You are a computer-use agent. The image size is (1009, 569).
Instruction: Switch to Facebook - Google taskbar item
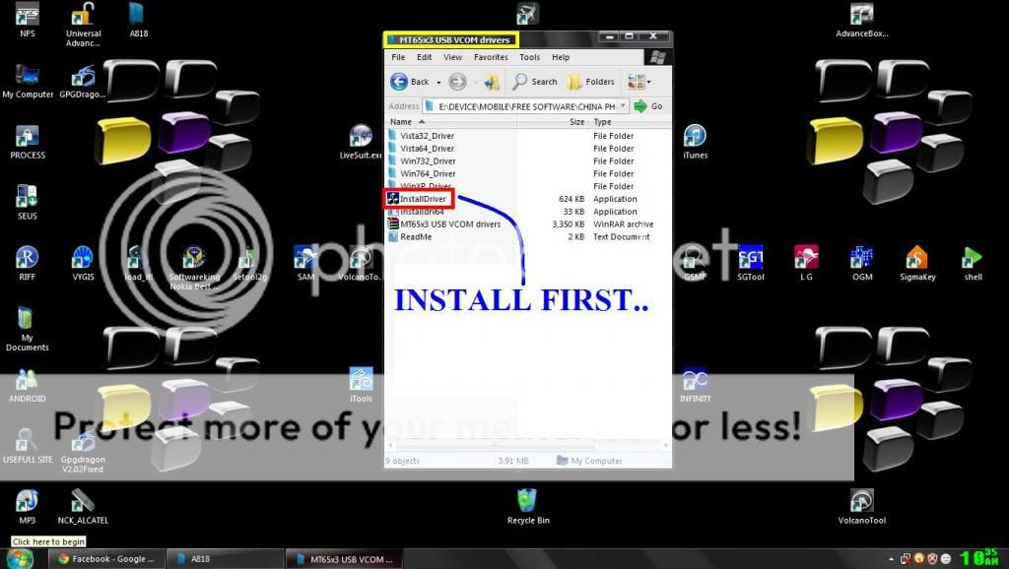click(105, 559)
